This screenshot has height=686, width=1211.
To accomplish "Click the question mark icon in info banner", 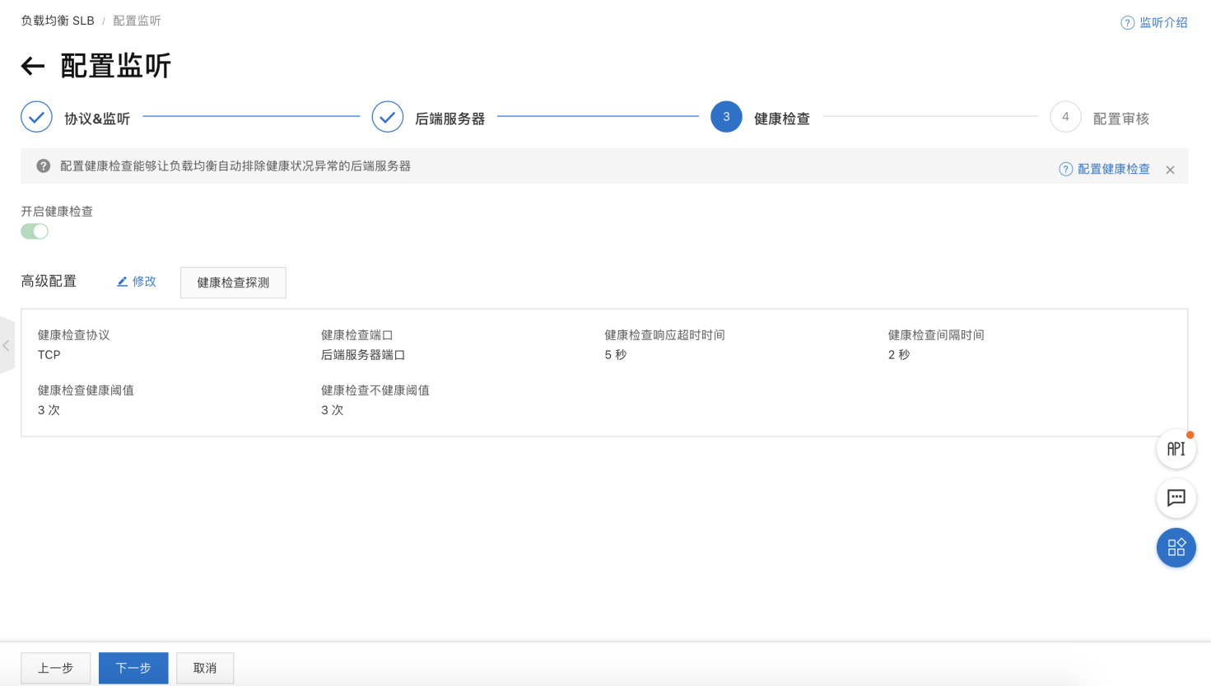I will pyautogui.click(x=44, y=166).
